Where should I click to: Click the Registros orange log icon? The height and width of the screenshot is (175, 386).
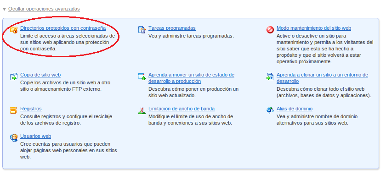(13, 110)
